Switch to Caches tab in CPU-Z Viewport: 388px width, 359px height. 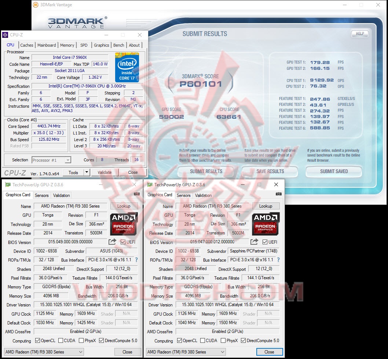coord(27,45)
